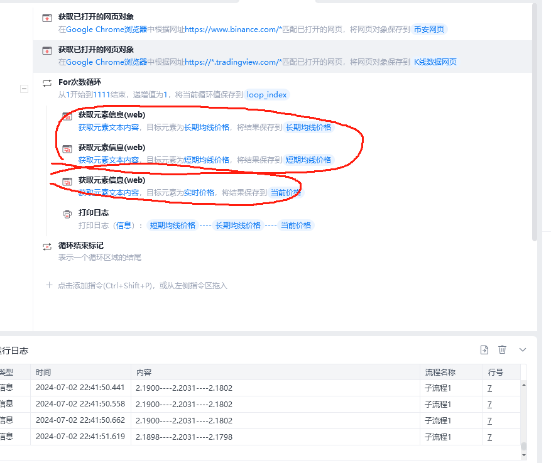
Task: Export the run log with file icon
Action: pos(484,350)
